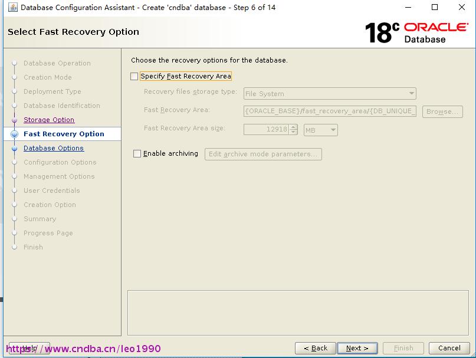This screenshot has height=358, width=476.
Task: Click Edit archive mode parameters button
Action: [x=263, y=154]
